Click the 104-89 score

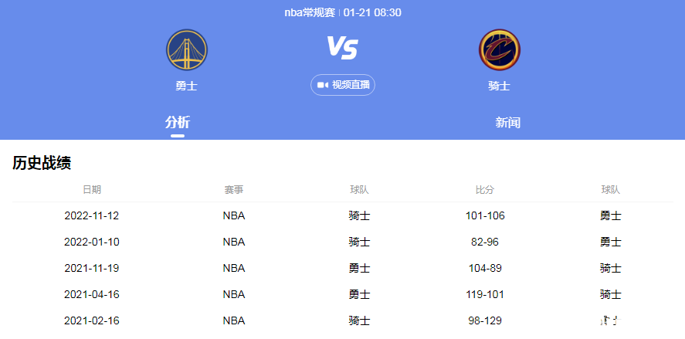pyautogui.click(x=485, y=268)
